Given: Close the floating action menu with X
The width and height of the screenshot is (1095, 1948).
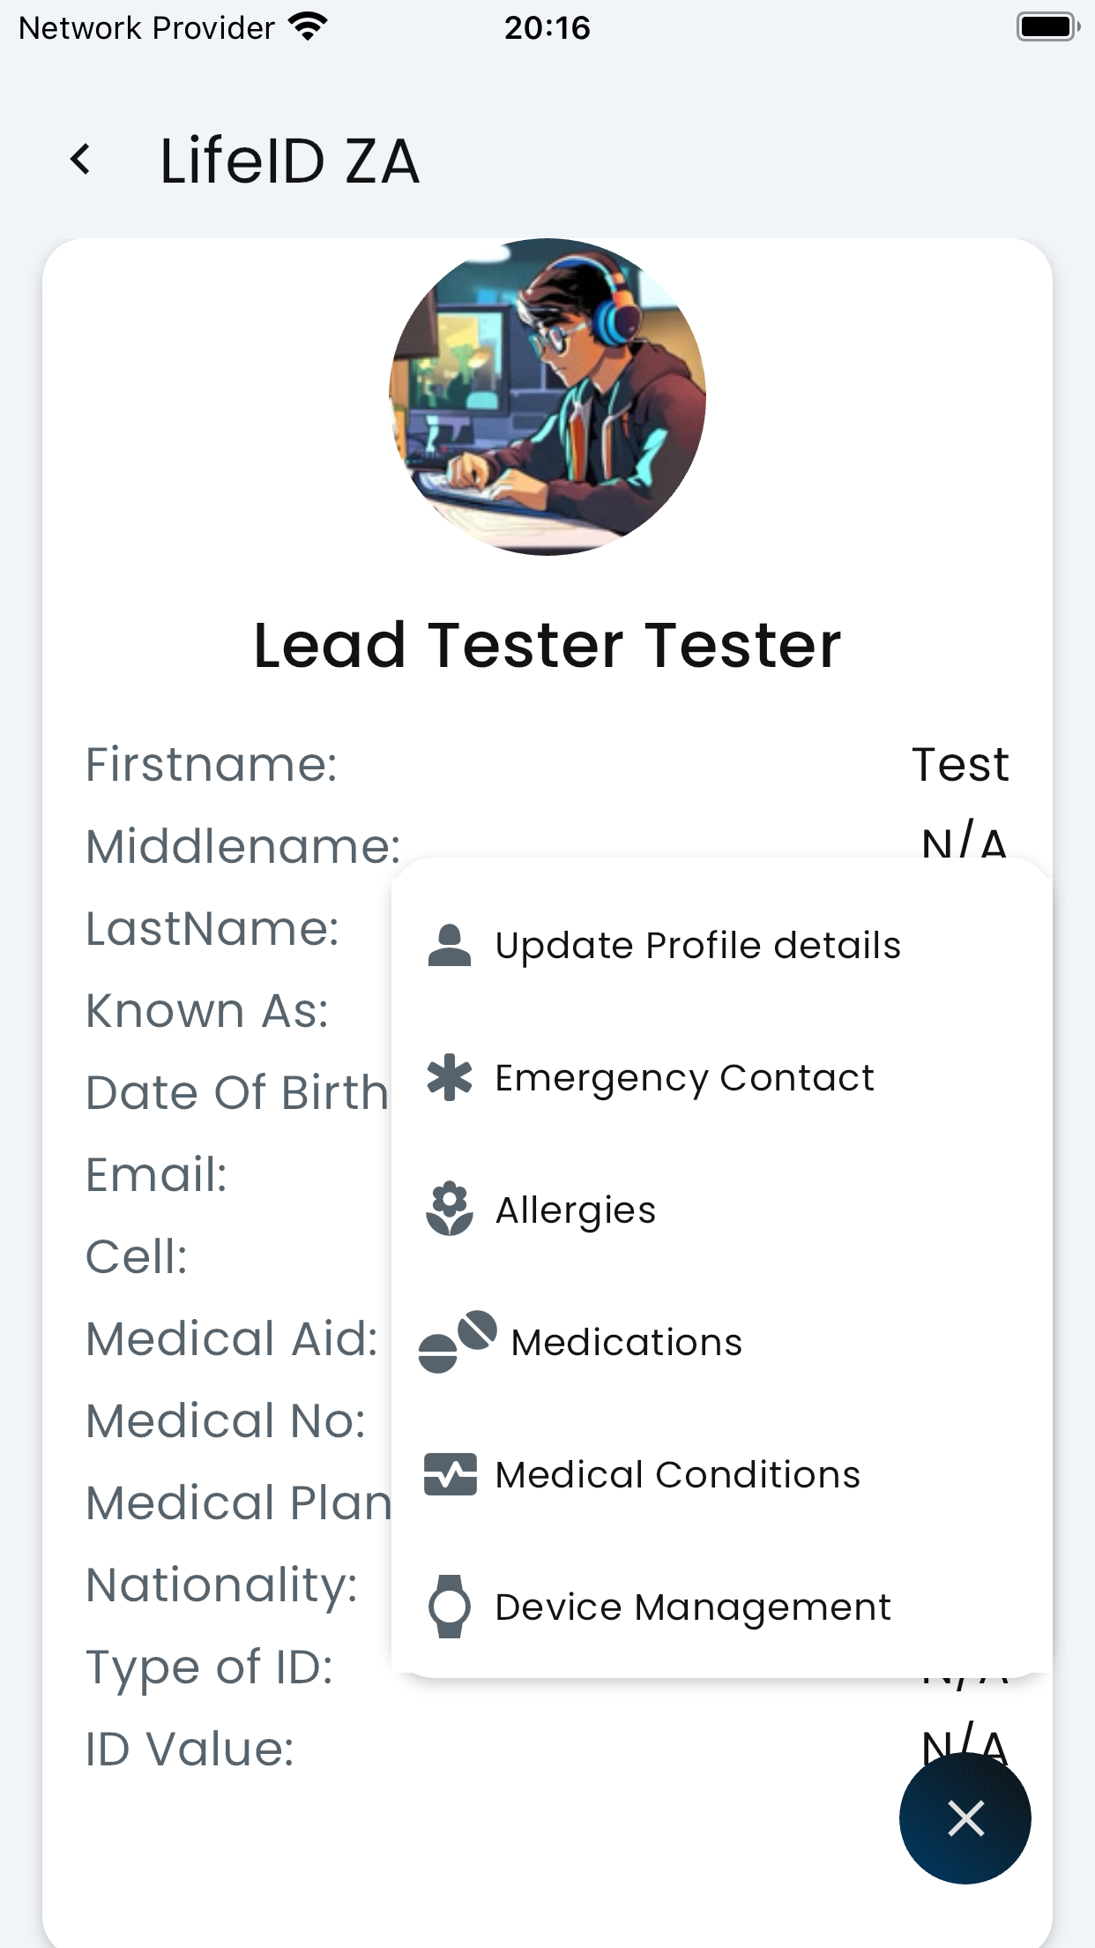Looking at the screenshot, I should click(x=965, y=1818).
